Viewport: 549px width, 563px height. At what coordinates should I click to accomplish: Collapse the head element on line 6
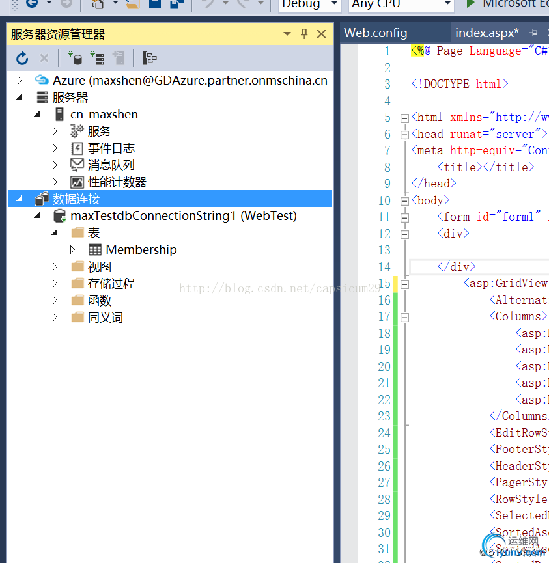point(404,134)
